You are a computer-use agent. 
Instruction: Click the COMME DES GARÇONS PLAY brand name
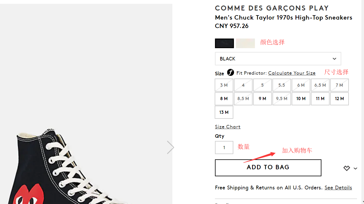click(272, 8)
